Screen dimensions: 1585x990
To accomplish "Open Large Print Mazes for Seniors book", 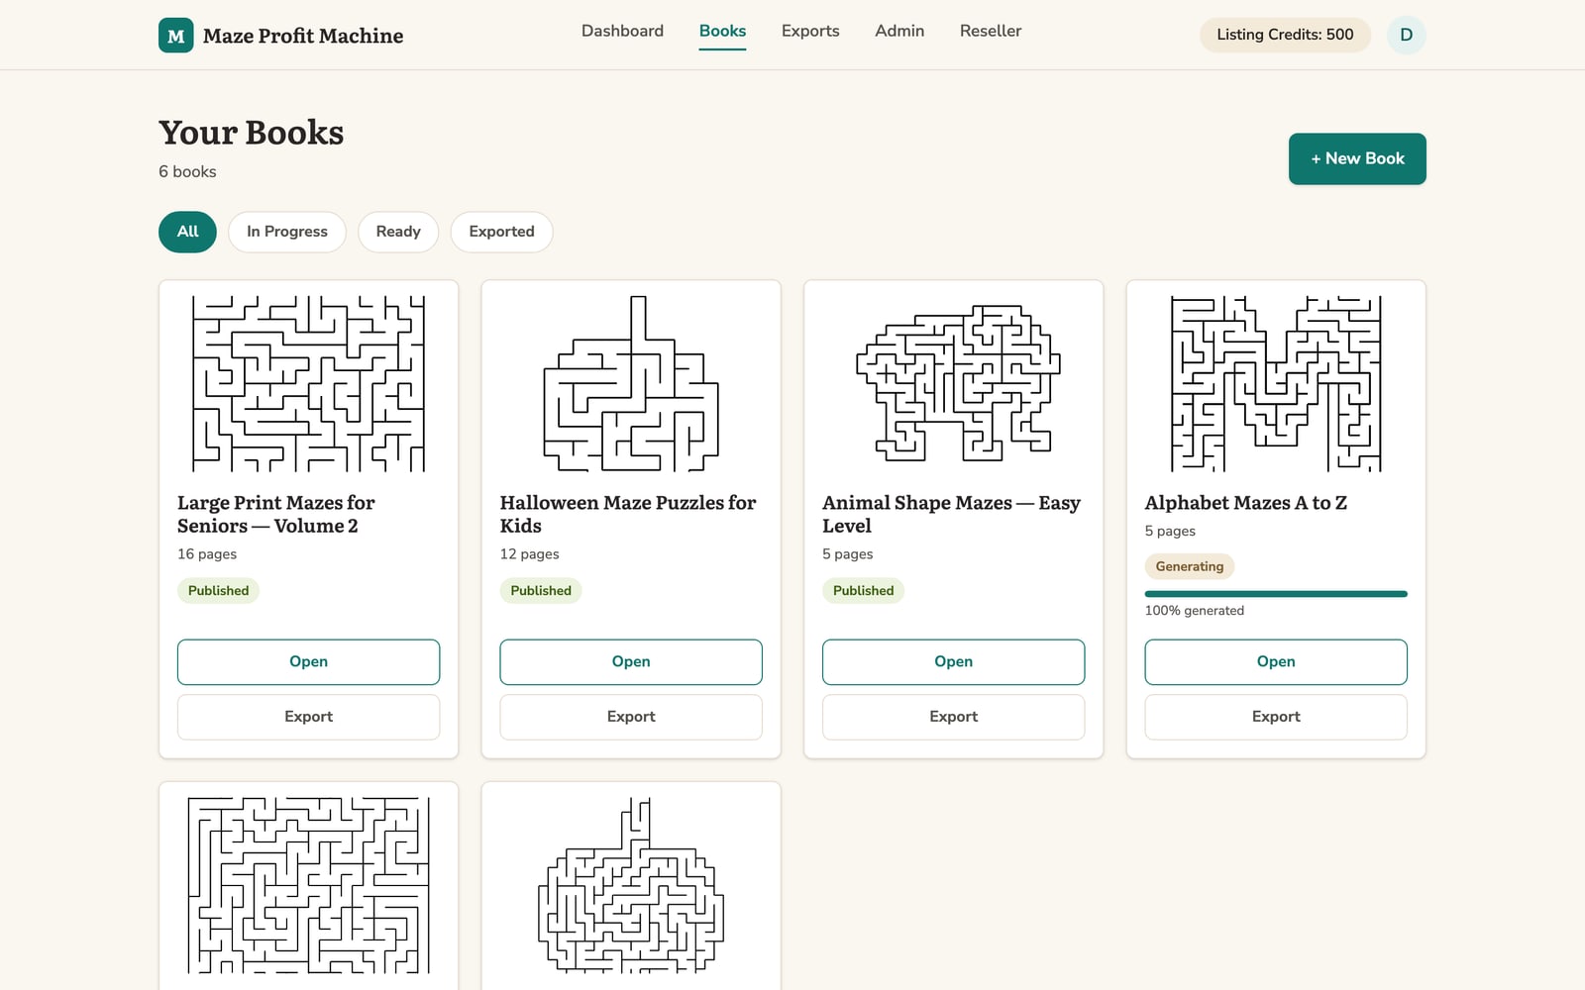I will (x=308, y=661).
